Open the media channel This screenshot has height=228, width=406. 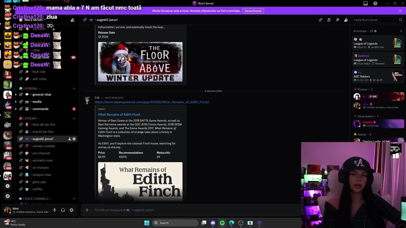pos(47,102)
